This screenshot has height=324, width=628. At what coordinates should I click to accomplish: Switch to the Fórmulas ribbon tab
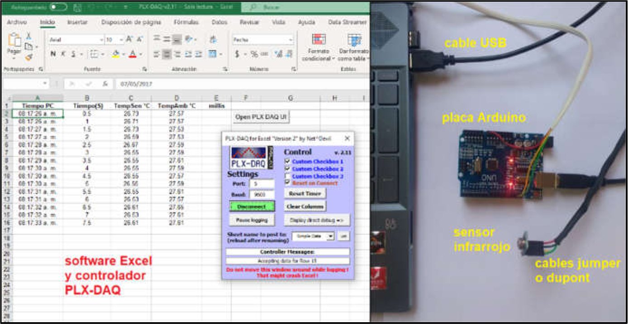coord(186,22)
